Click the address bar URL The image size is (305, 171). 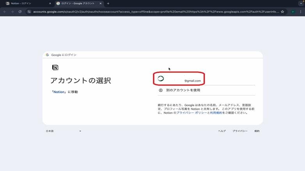point(156,12)
